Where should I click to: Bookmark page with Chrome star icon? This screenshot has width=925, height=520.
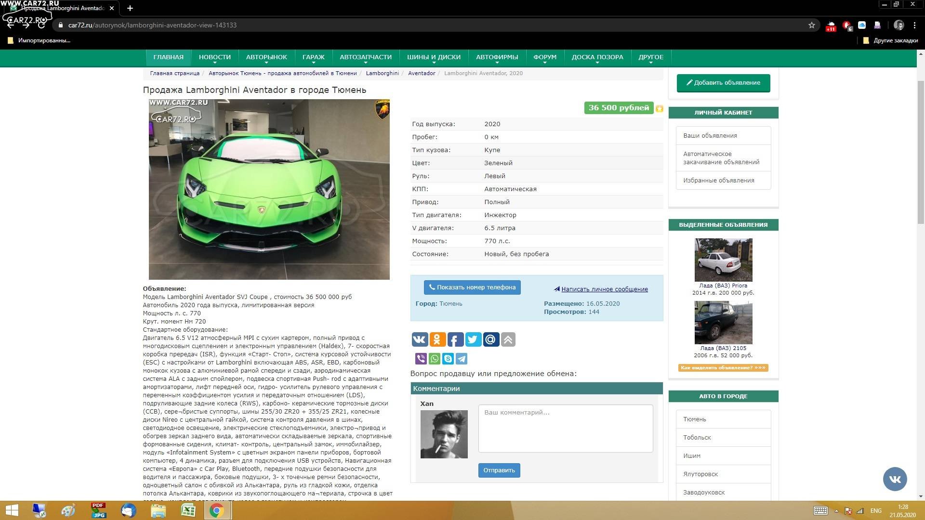(x=812, y=25)
